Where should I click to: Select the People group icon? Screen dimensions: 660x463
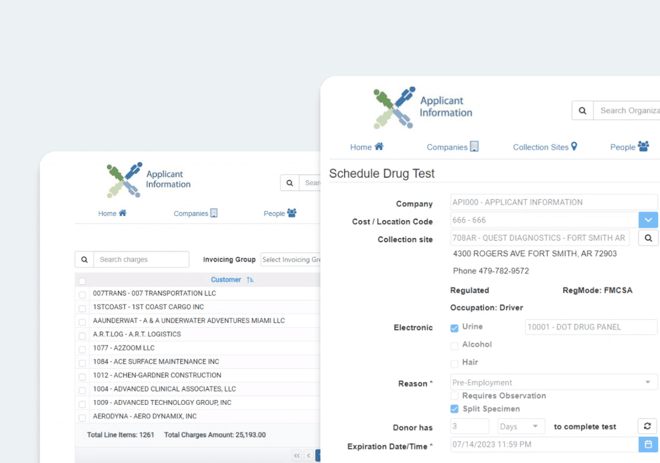(644, 146)
